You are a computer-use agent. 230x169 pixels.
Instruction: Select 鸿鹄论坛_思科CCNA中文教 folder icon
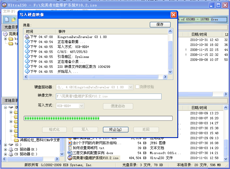tap(16, 140)
